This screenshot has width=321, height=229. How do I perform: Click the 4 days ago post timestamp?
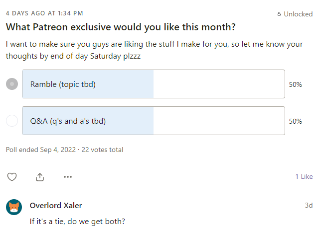tap(44, 13)
